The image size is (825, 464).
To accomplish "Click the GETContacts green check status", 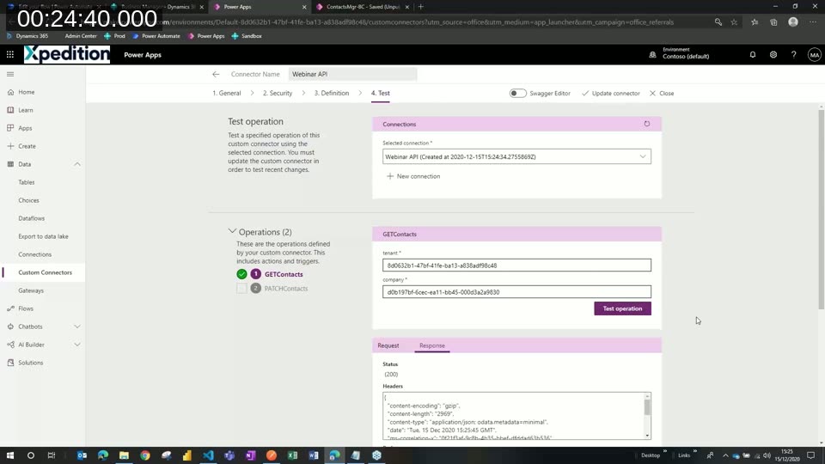I will [x=241, y=274].
